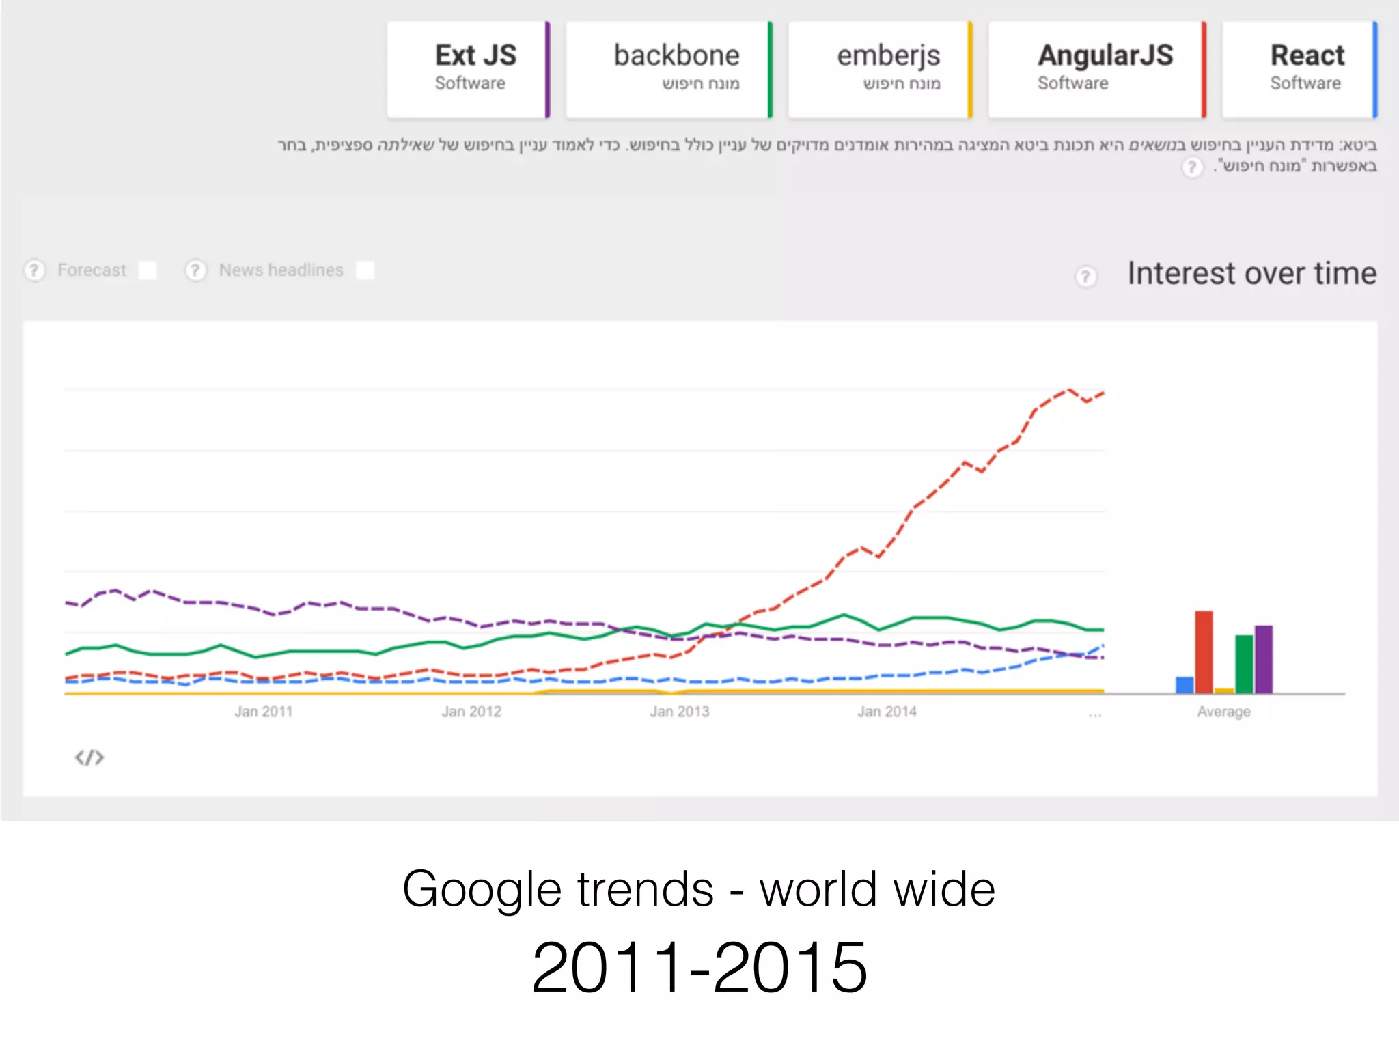Viewport: 1399px width, 1049px height.
Task: Select the backbone search term card
Action: tap(669, 69)
